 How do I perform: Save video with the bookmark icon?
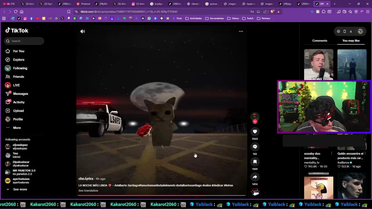[x=255, y=162]
